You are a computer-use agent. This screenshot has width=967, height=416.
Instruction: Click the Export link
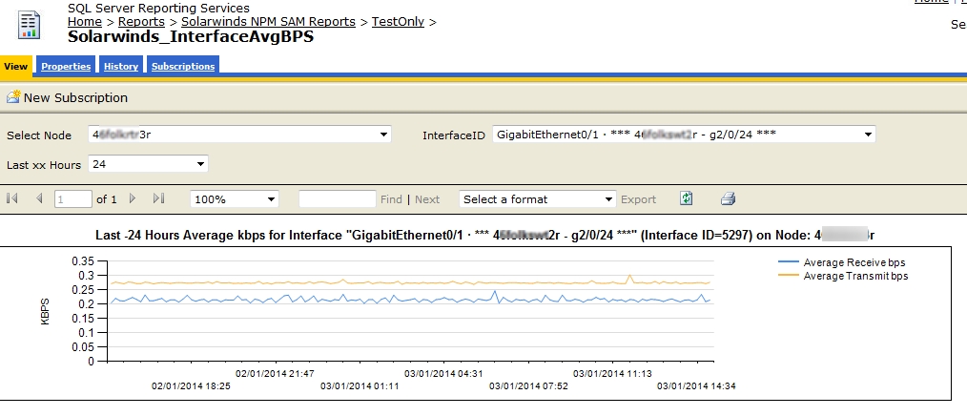coord(638,199)
